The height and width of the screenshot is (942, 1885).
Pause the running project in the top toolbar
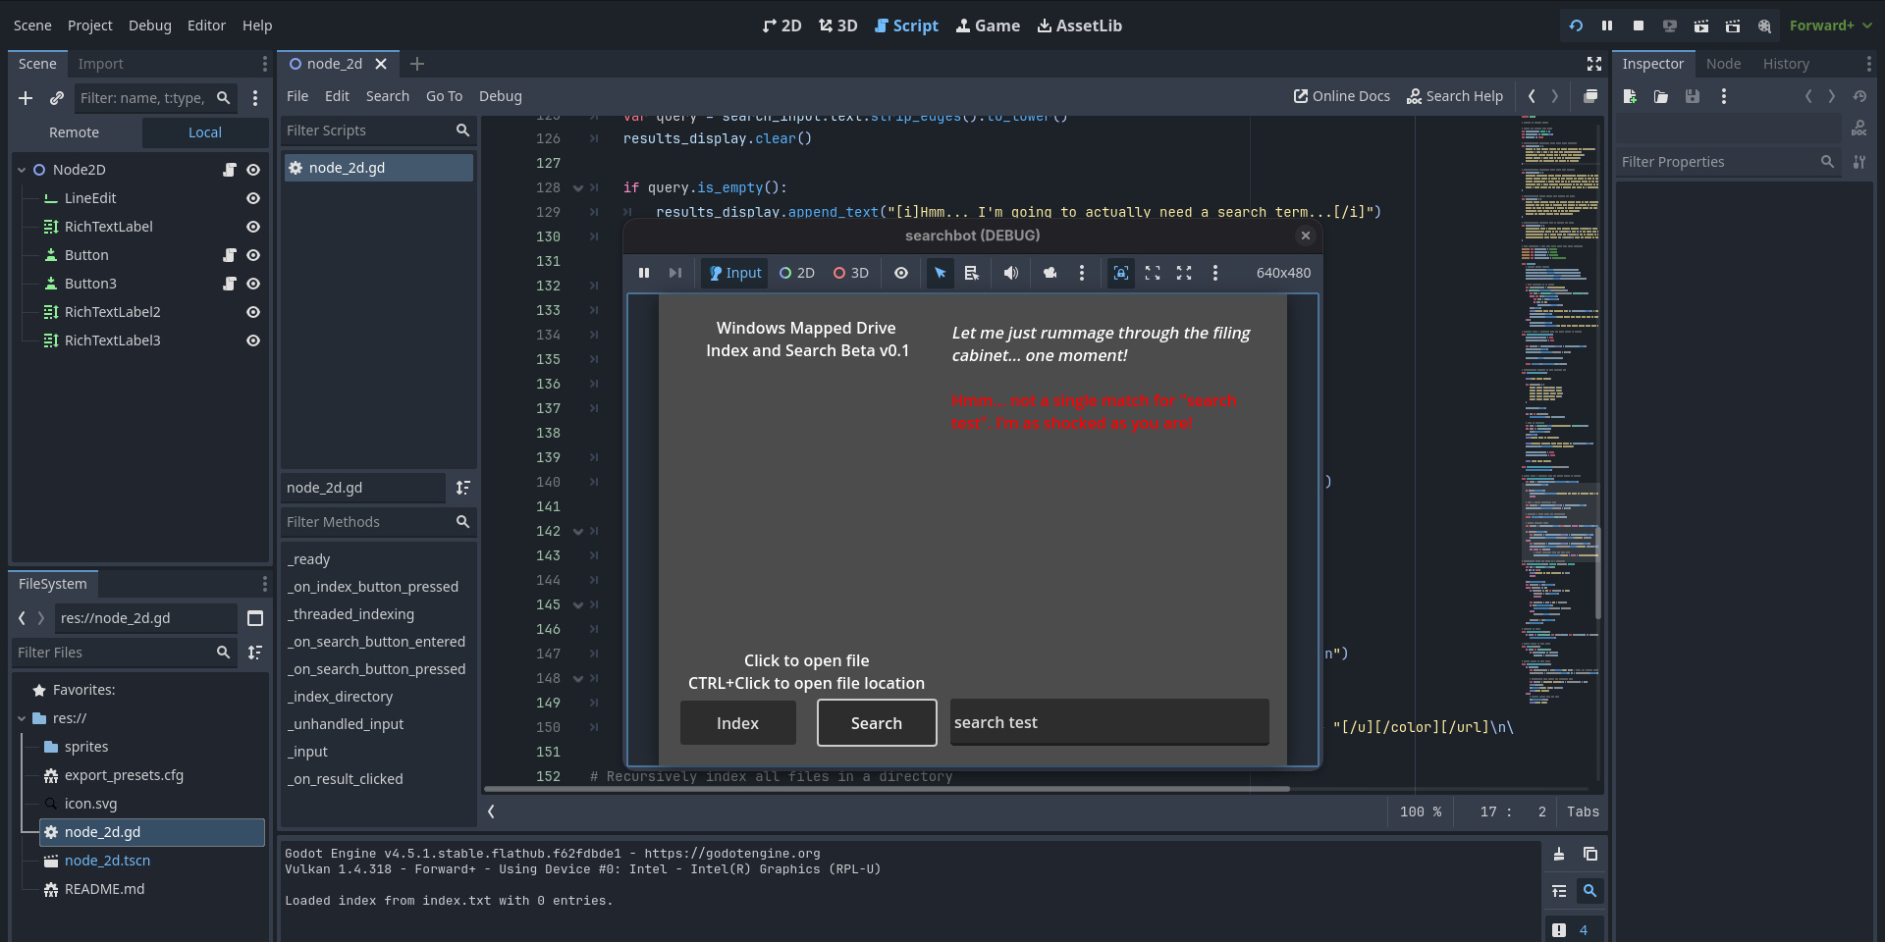[1607, 26]
